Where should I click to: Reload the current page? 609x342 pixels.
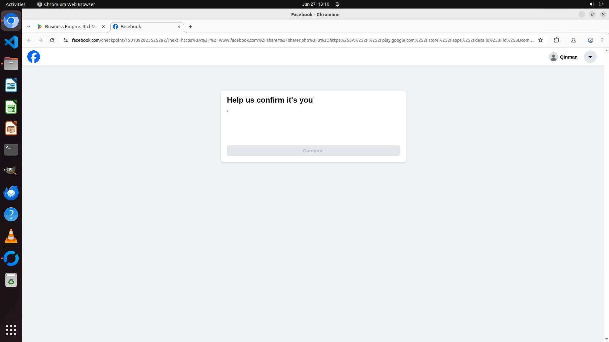[52, 40]
